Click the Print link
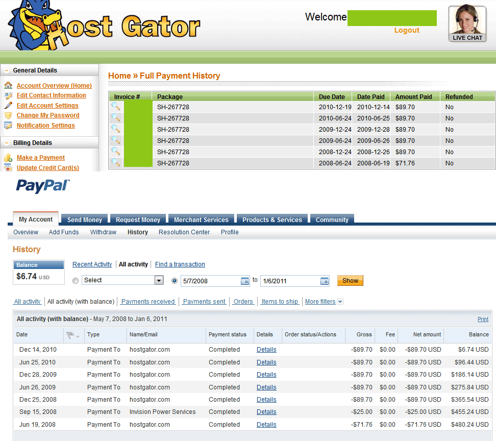Screen dimensions: 496x441 click(x=483, y=319)
